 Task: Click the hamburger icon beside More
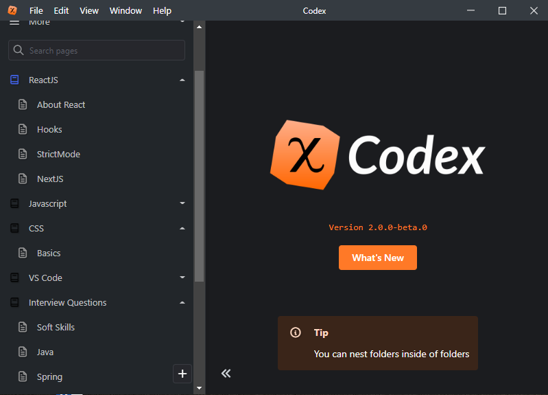(14, 23)
